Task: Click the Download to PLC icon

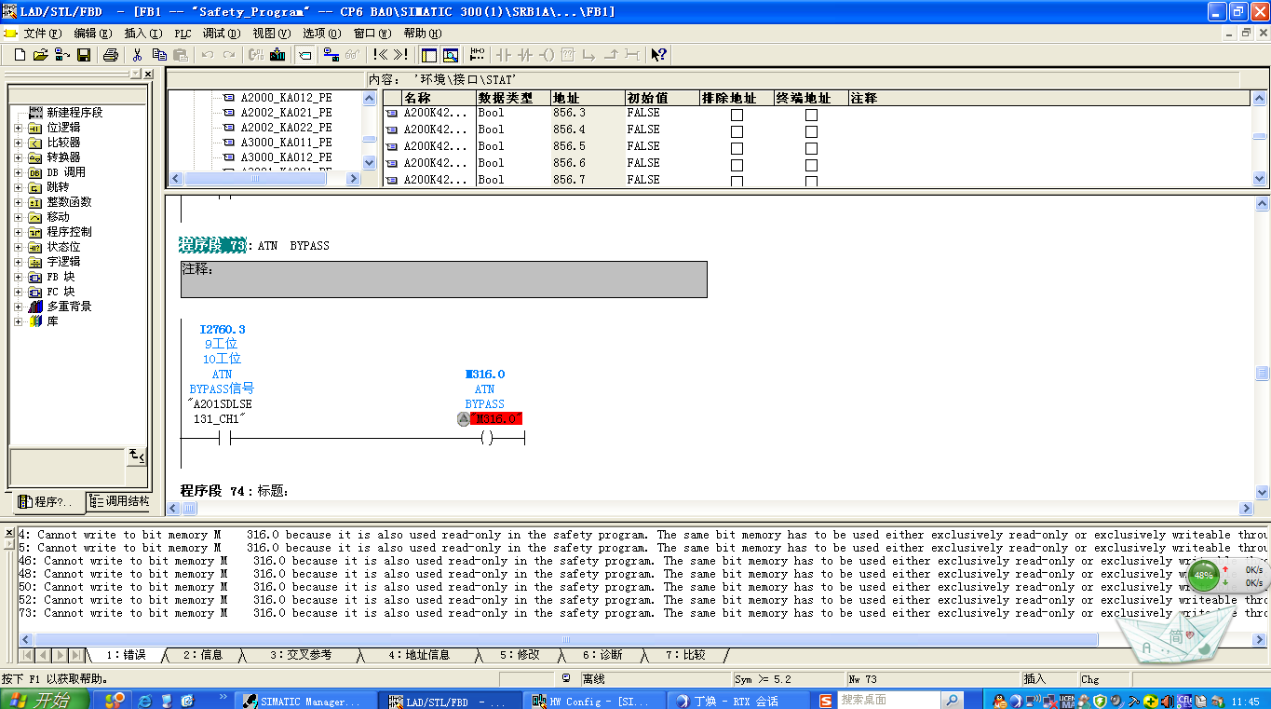Action: point(277,55)
